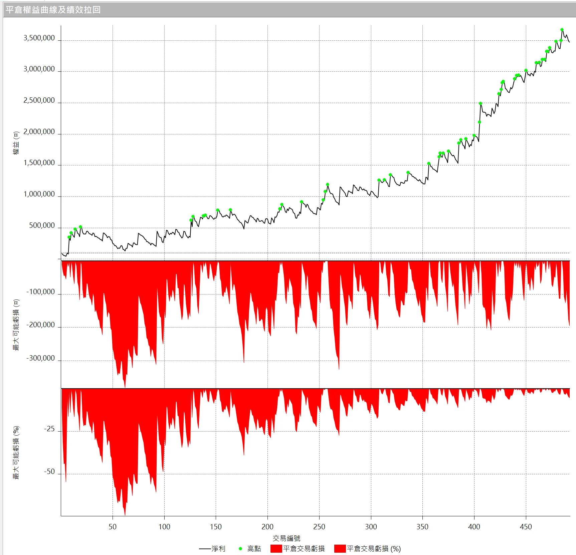
Task: Click the 淨利 black line legend marker
Action: pyautogui.click(x=205, y=549)
